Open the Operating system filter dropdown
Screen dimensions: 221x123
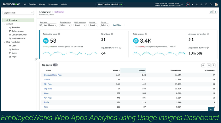[65, 25]
